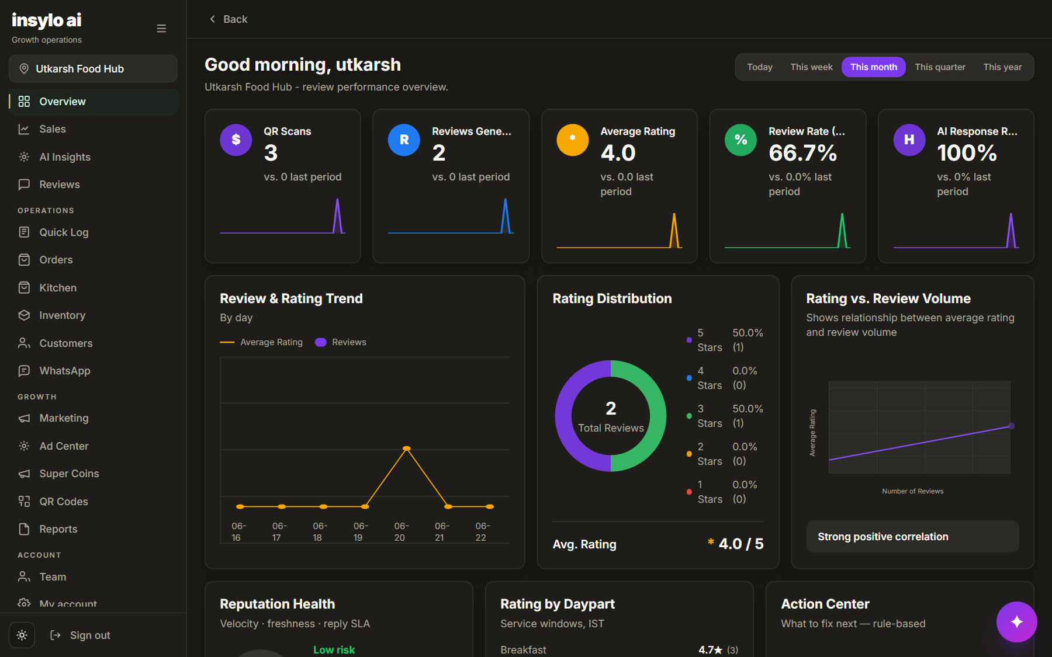
Task: Click the location pin icon beside Utkarsh Food Hub
Action: (24, 69)
